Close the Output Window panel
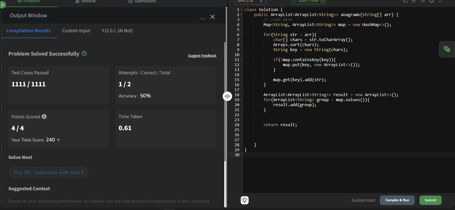 [x=212, y=17]
